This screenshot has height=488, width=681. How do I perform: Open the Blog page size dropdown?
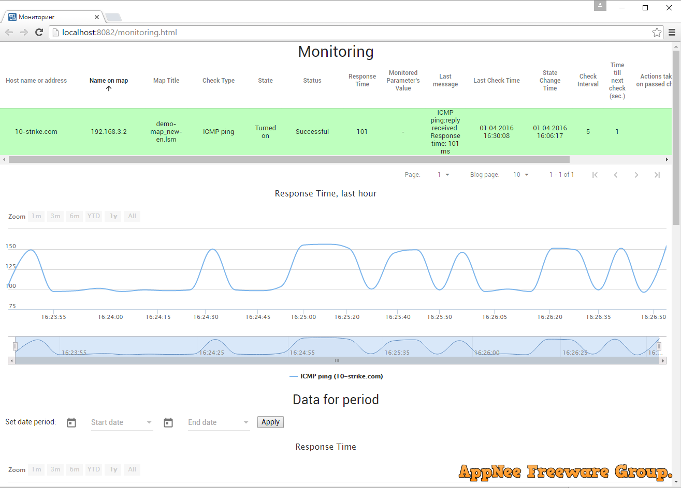point(520,175)
